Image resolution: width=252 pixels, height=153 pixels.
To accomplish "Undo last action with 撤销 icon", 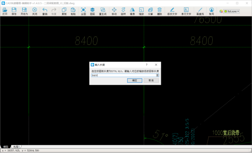I will (x=45, y=11).
